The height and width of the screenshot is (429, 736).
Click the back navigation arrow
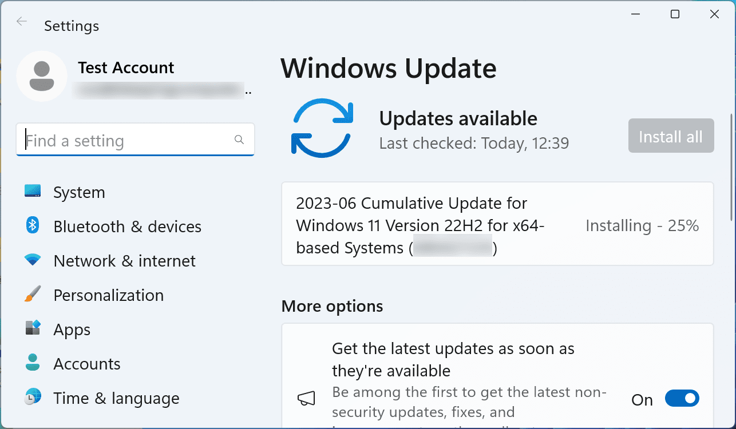21,21
